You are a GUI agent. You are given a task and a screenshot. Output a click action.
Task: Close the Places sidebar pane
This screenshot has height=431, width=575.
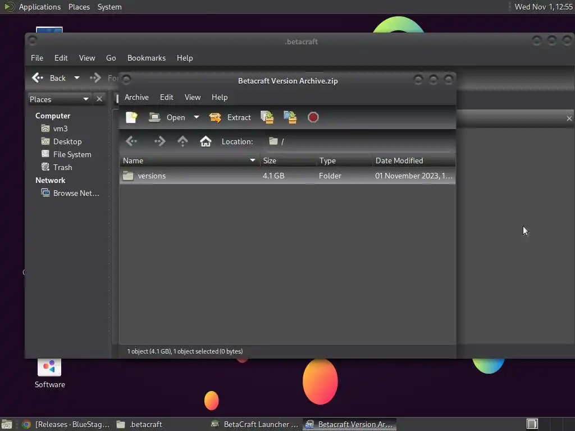99,99
